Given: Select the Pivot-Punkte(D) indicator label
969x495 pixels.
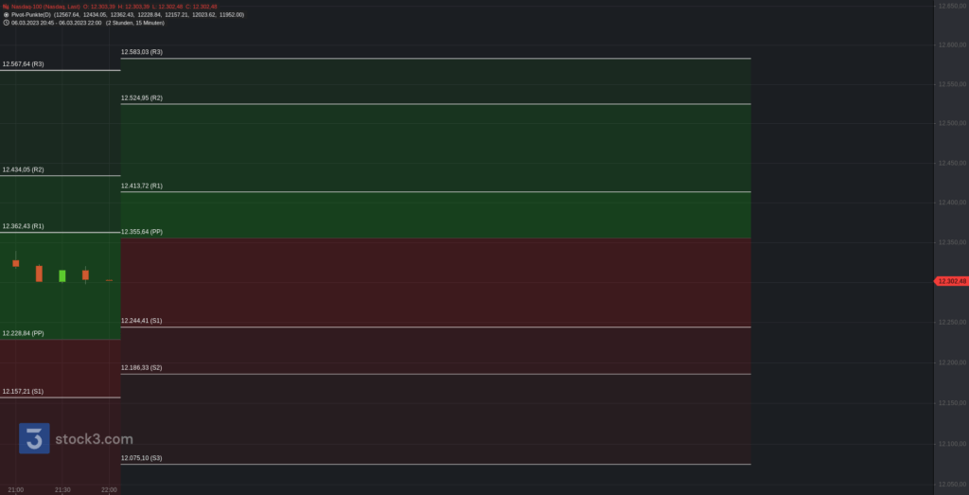Looking at the screenshot, I should (31, 15).
